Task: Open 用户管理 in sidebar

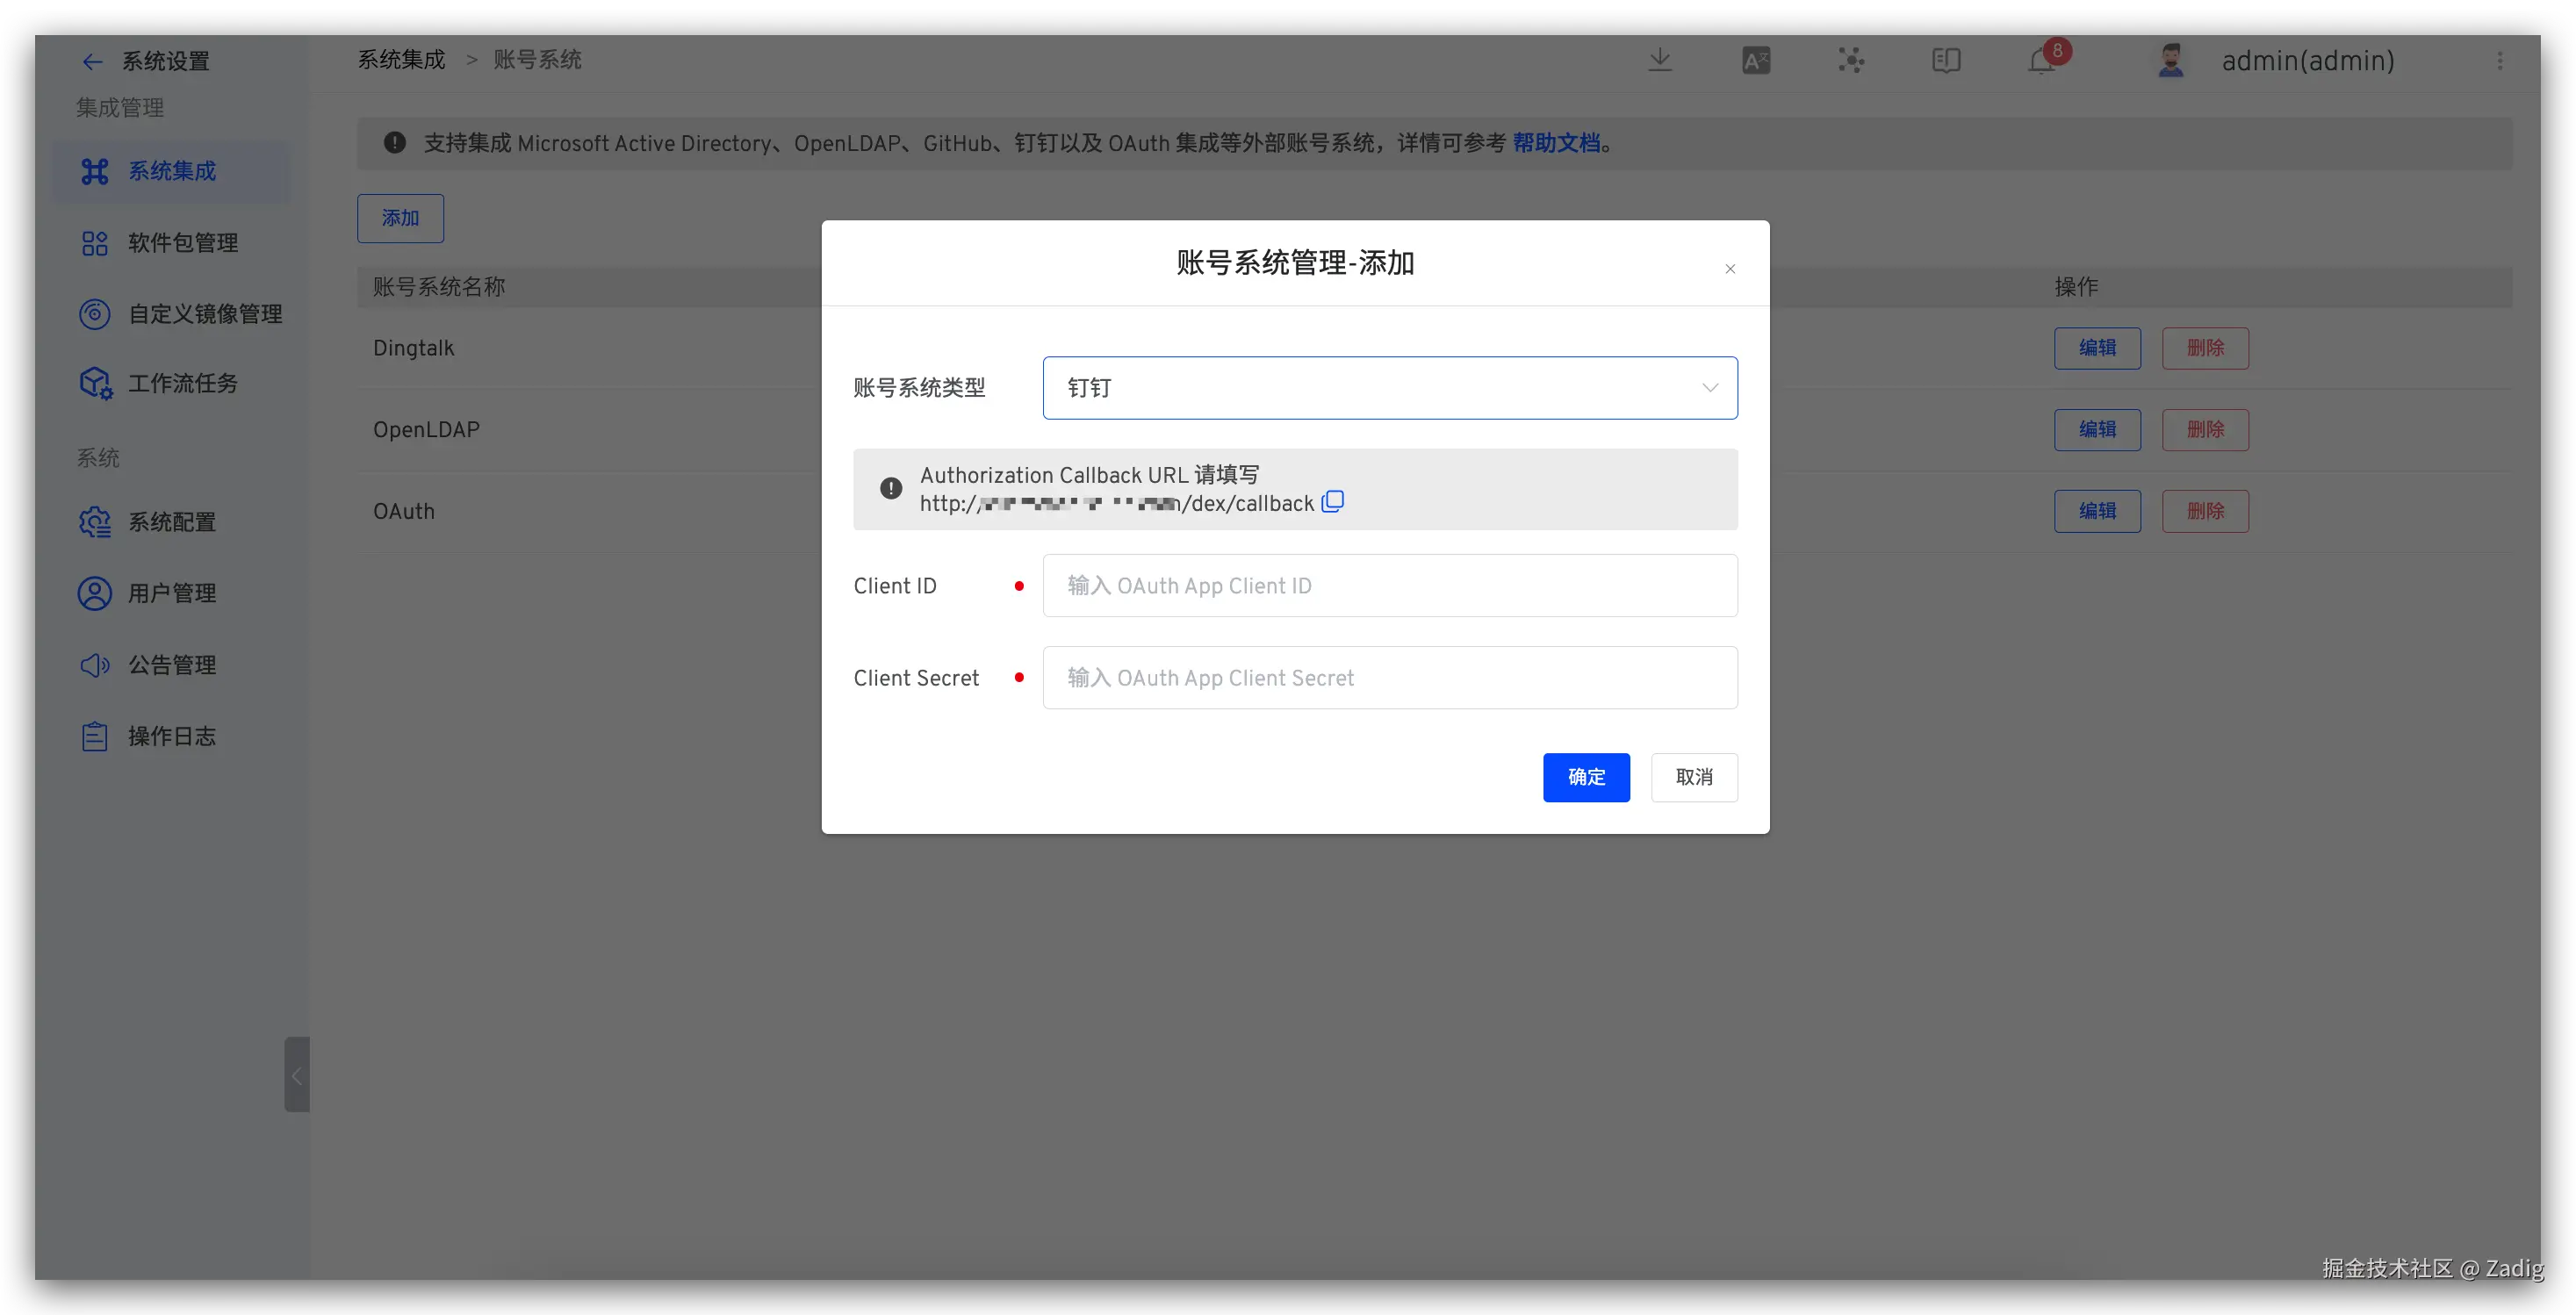Action: coord(171,594)
